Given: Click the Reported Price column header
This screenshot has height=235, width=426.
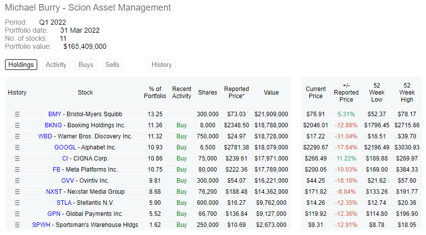Looking at the screenshot, I should click(x=236, y=93).
